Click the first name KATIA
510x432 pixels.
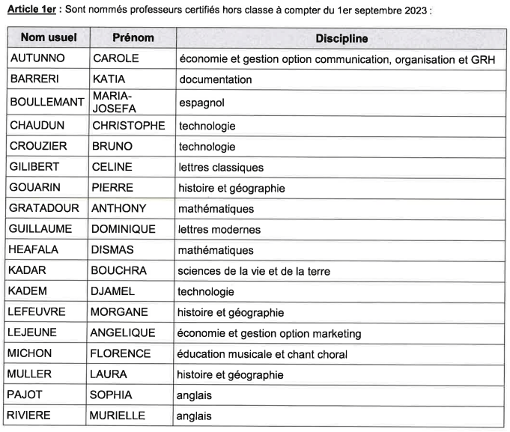click(109, 79)
